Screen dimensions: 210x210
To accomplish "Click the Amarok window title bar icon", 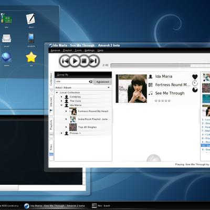I will (51, 46).
